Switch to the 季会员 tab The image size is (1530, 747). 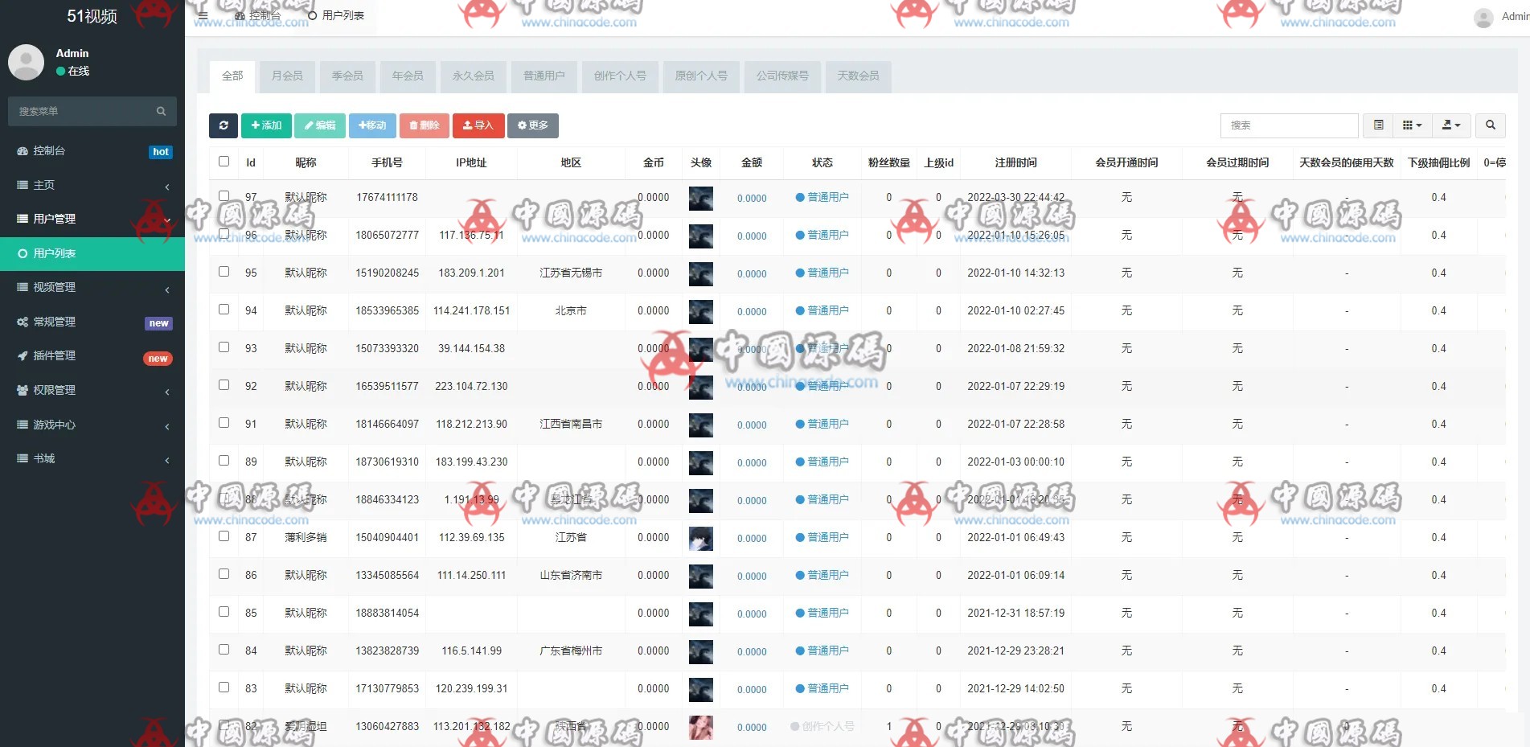click(x=347, y=76)
